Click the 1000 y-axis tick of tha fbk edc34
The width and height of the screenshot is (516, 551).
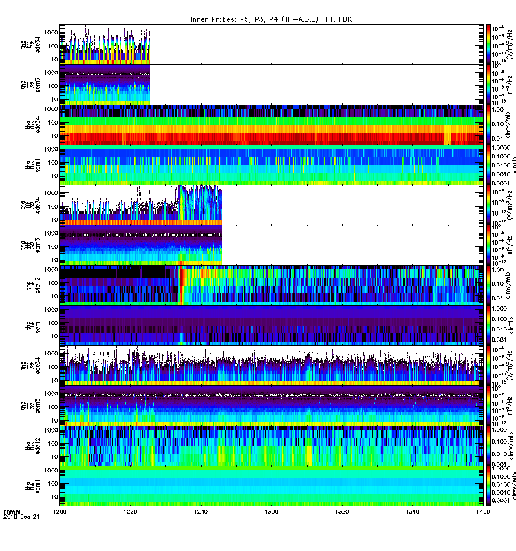[x=51, y=109]
